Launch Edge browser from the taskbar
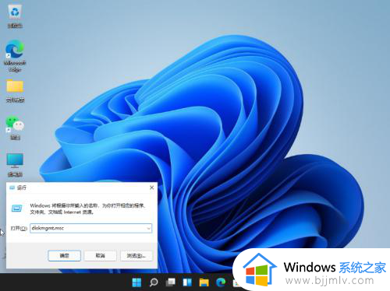This screenshot has height=291, width=390. [x=221, y=282]
